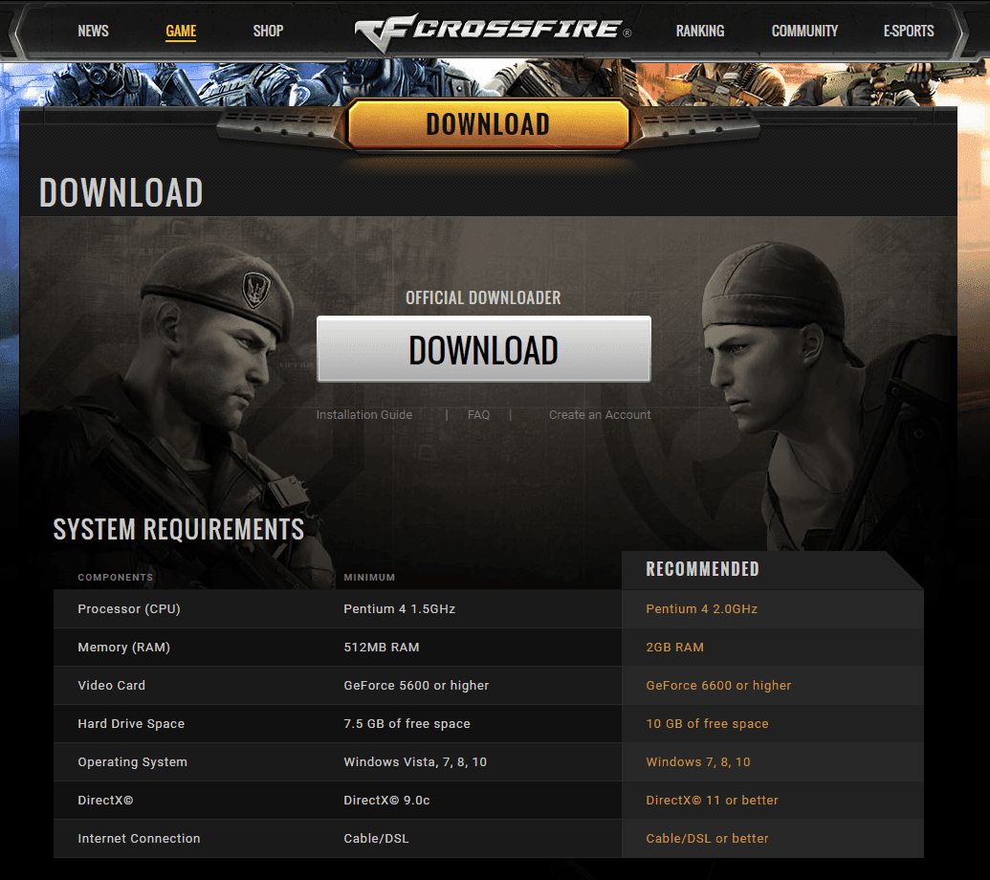
Task: Open the RANKING page
Action: click(699, 31)
